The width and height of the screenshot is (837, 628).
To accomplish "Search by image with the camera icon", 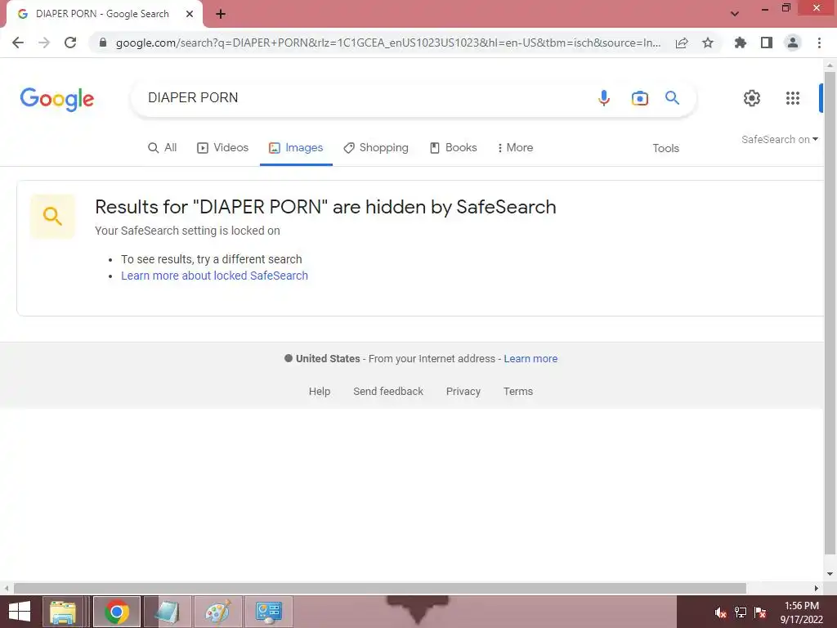I will click(x=639, y=98).
